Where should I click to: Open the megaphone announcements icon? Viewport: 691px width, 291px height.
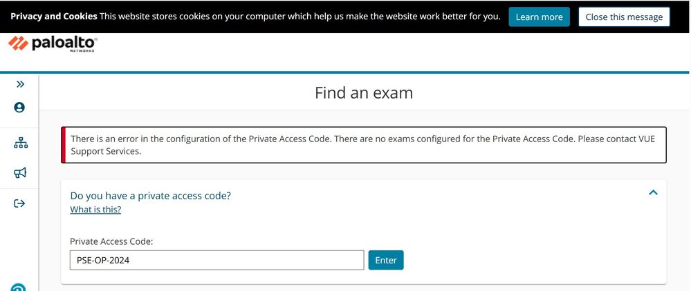[x=20, y=172]
